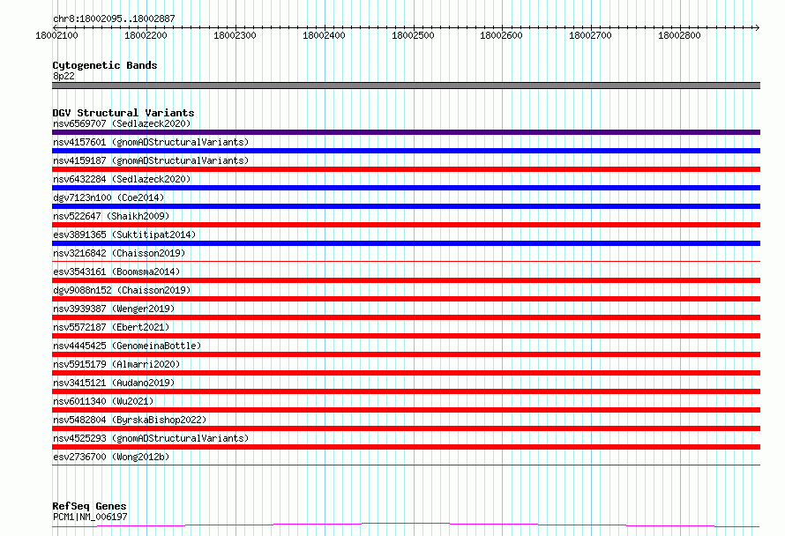Select the red bar under nsv3415121
The image size is (785, 536).
point(406,391)
